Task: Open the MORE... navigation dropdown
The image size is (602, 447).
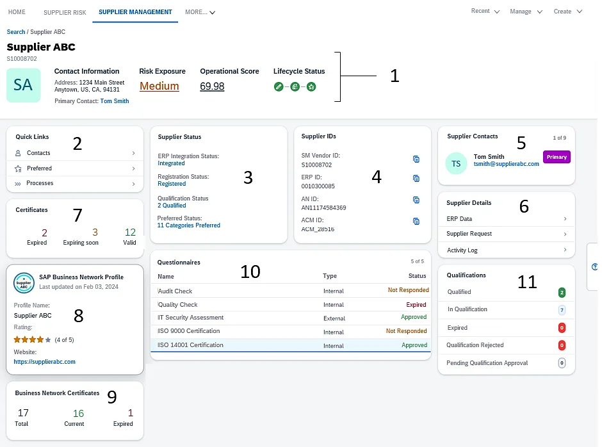Action: (200, 12)
